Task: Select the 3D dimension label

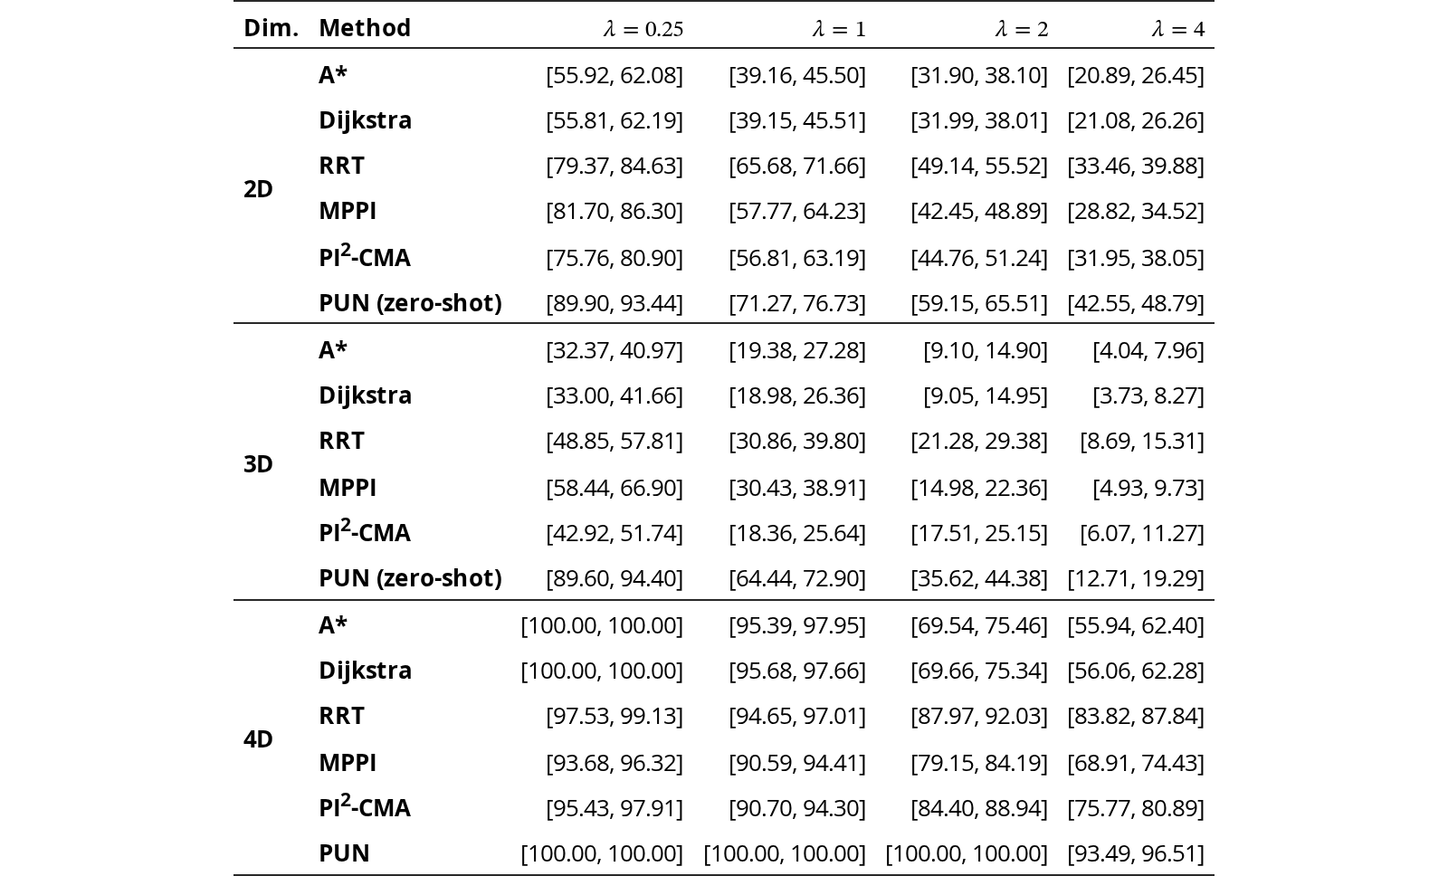Action: click(258, 464)
